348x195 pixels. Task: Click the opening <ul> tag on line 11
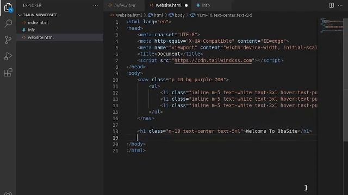coord(154,86)
